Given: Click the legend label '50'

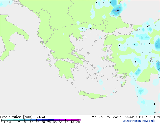Looking at the screenshot, I should click(x=78, y=122).
